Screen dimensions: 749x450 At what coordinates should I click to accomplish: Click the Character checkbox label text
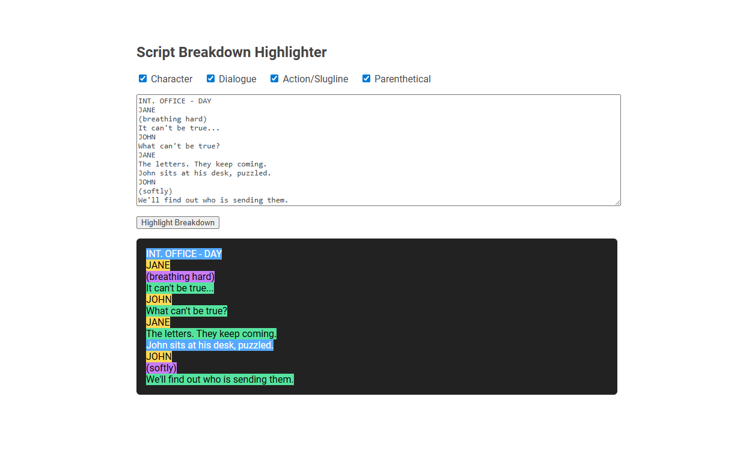pyautogui.click(x=172, y=79)
